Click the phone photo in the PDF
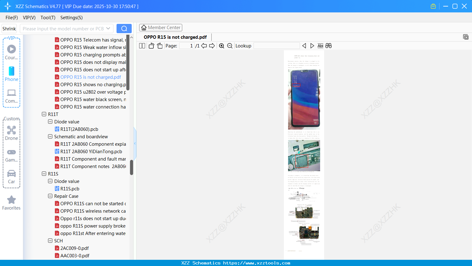 (x=304, y=99)
